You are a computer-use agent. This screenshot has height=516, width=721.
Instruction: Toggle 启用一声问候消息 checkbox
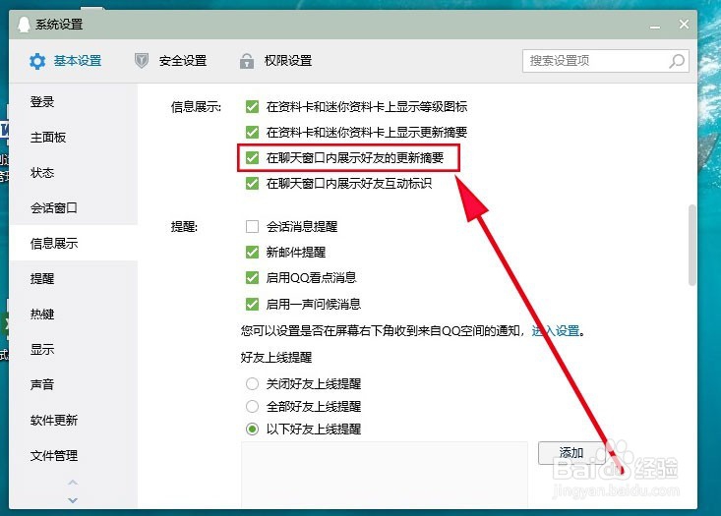coord(252,304)
